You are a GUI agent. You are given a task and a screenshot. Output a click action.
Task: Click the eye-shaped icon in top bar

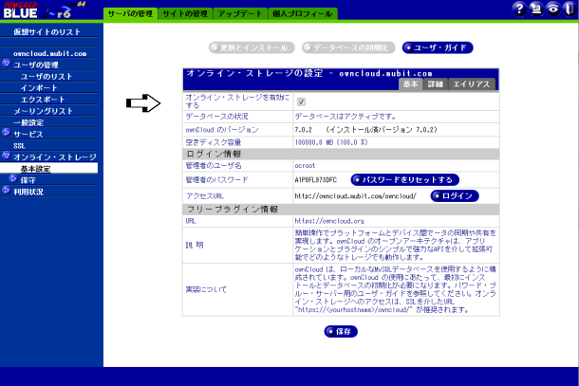click(x=552, y=9)
